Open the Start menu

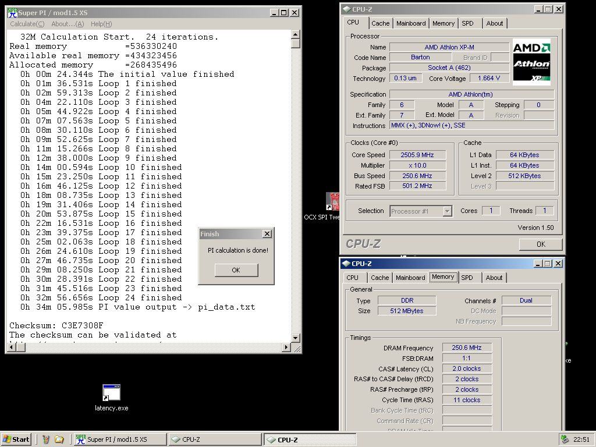16,439
